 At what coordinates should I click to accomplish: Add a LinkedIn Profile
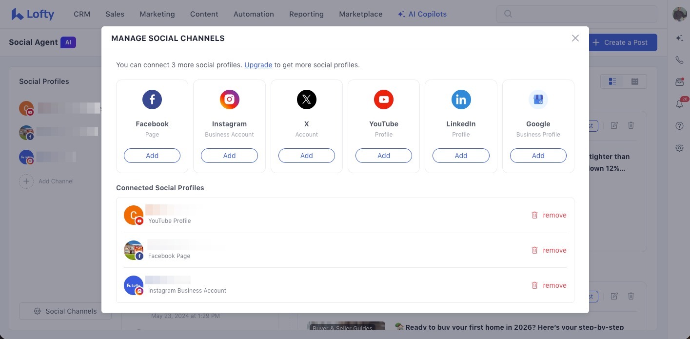461,156
